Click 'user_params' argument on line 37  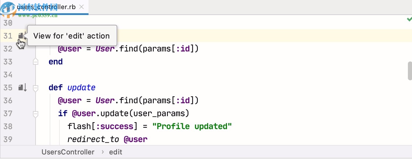[159, 114]
